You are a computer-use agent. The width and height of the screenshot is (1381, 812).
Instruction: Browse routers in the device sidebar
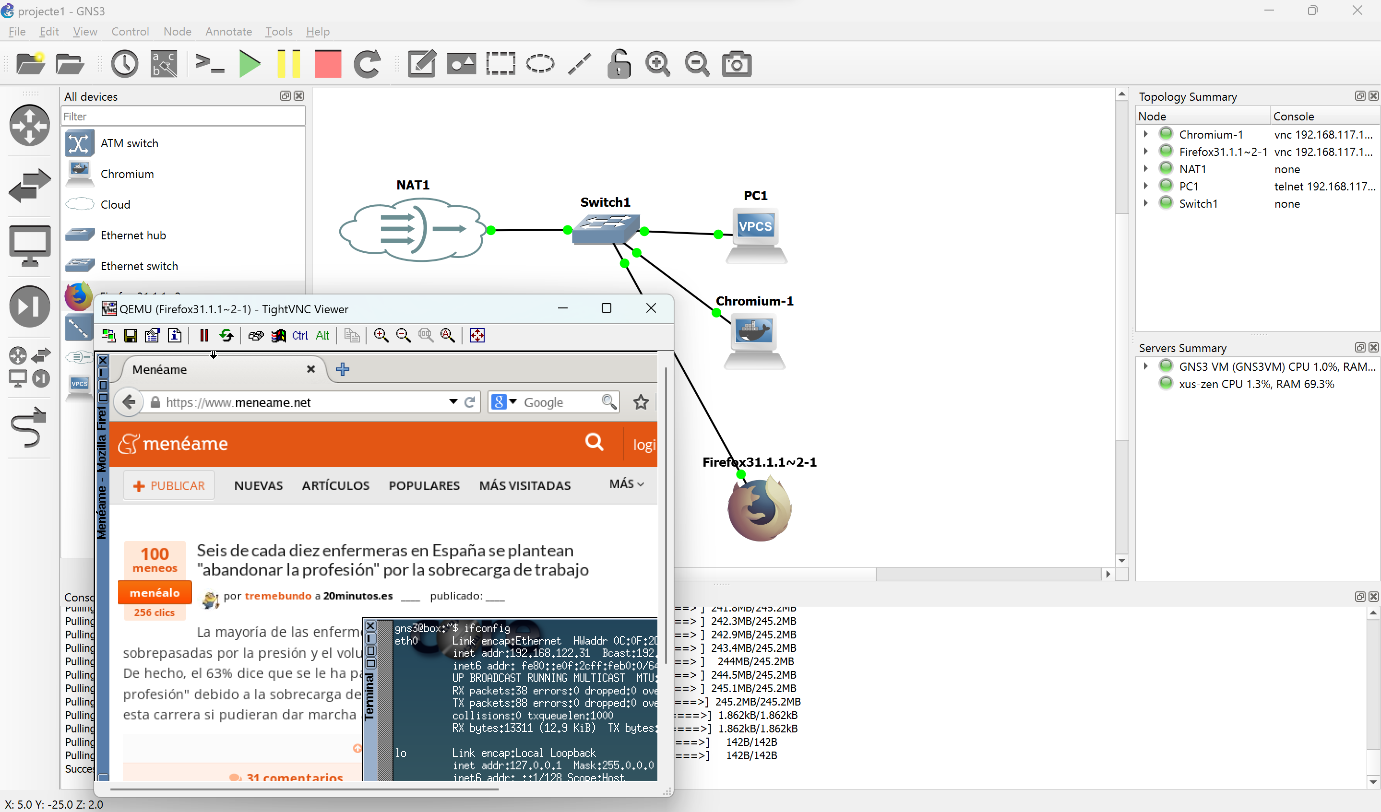30,126
